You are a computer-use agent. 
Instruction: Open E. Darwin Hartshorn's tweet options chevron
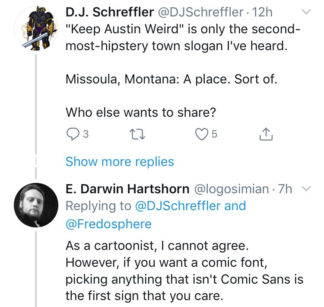coord(305,188)
